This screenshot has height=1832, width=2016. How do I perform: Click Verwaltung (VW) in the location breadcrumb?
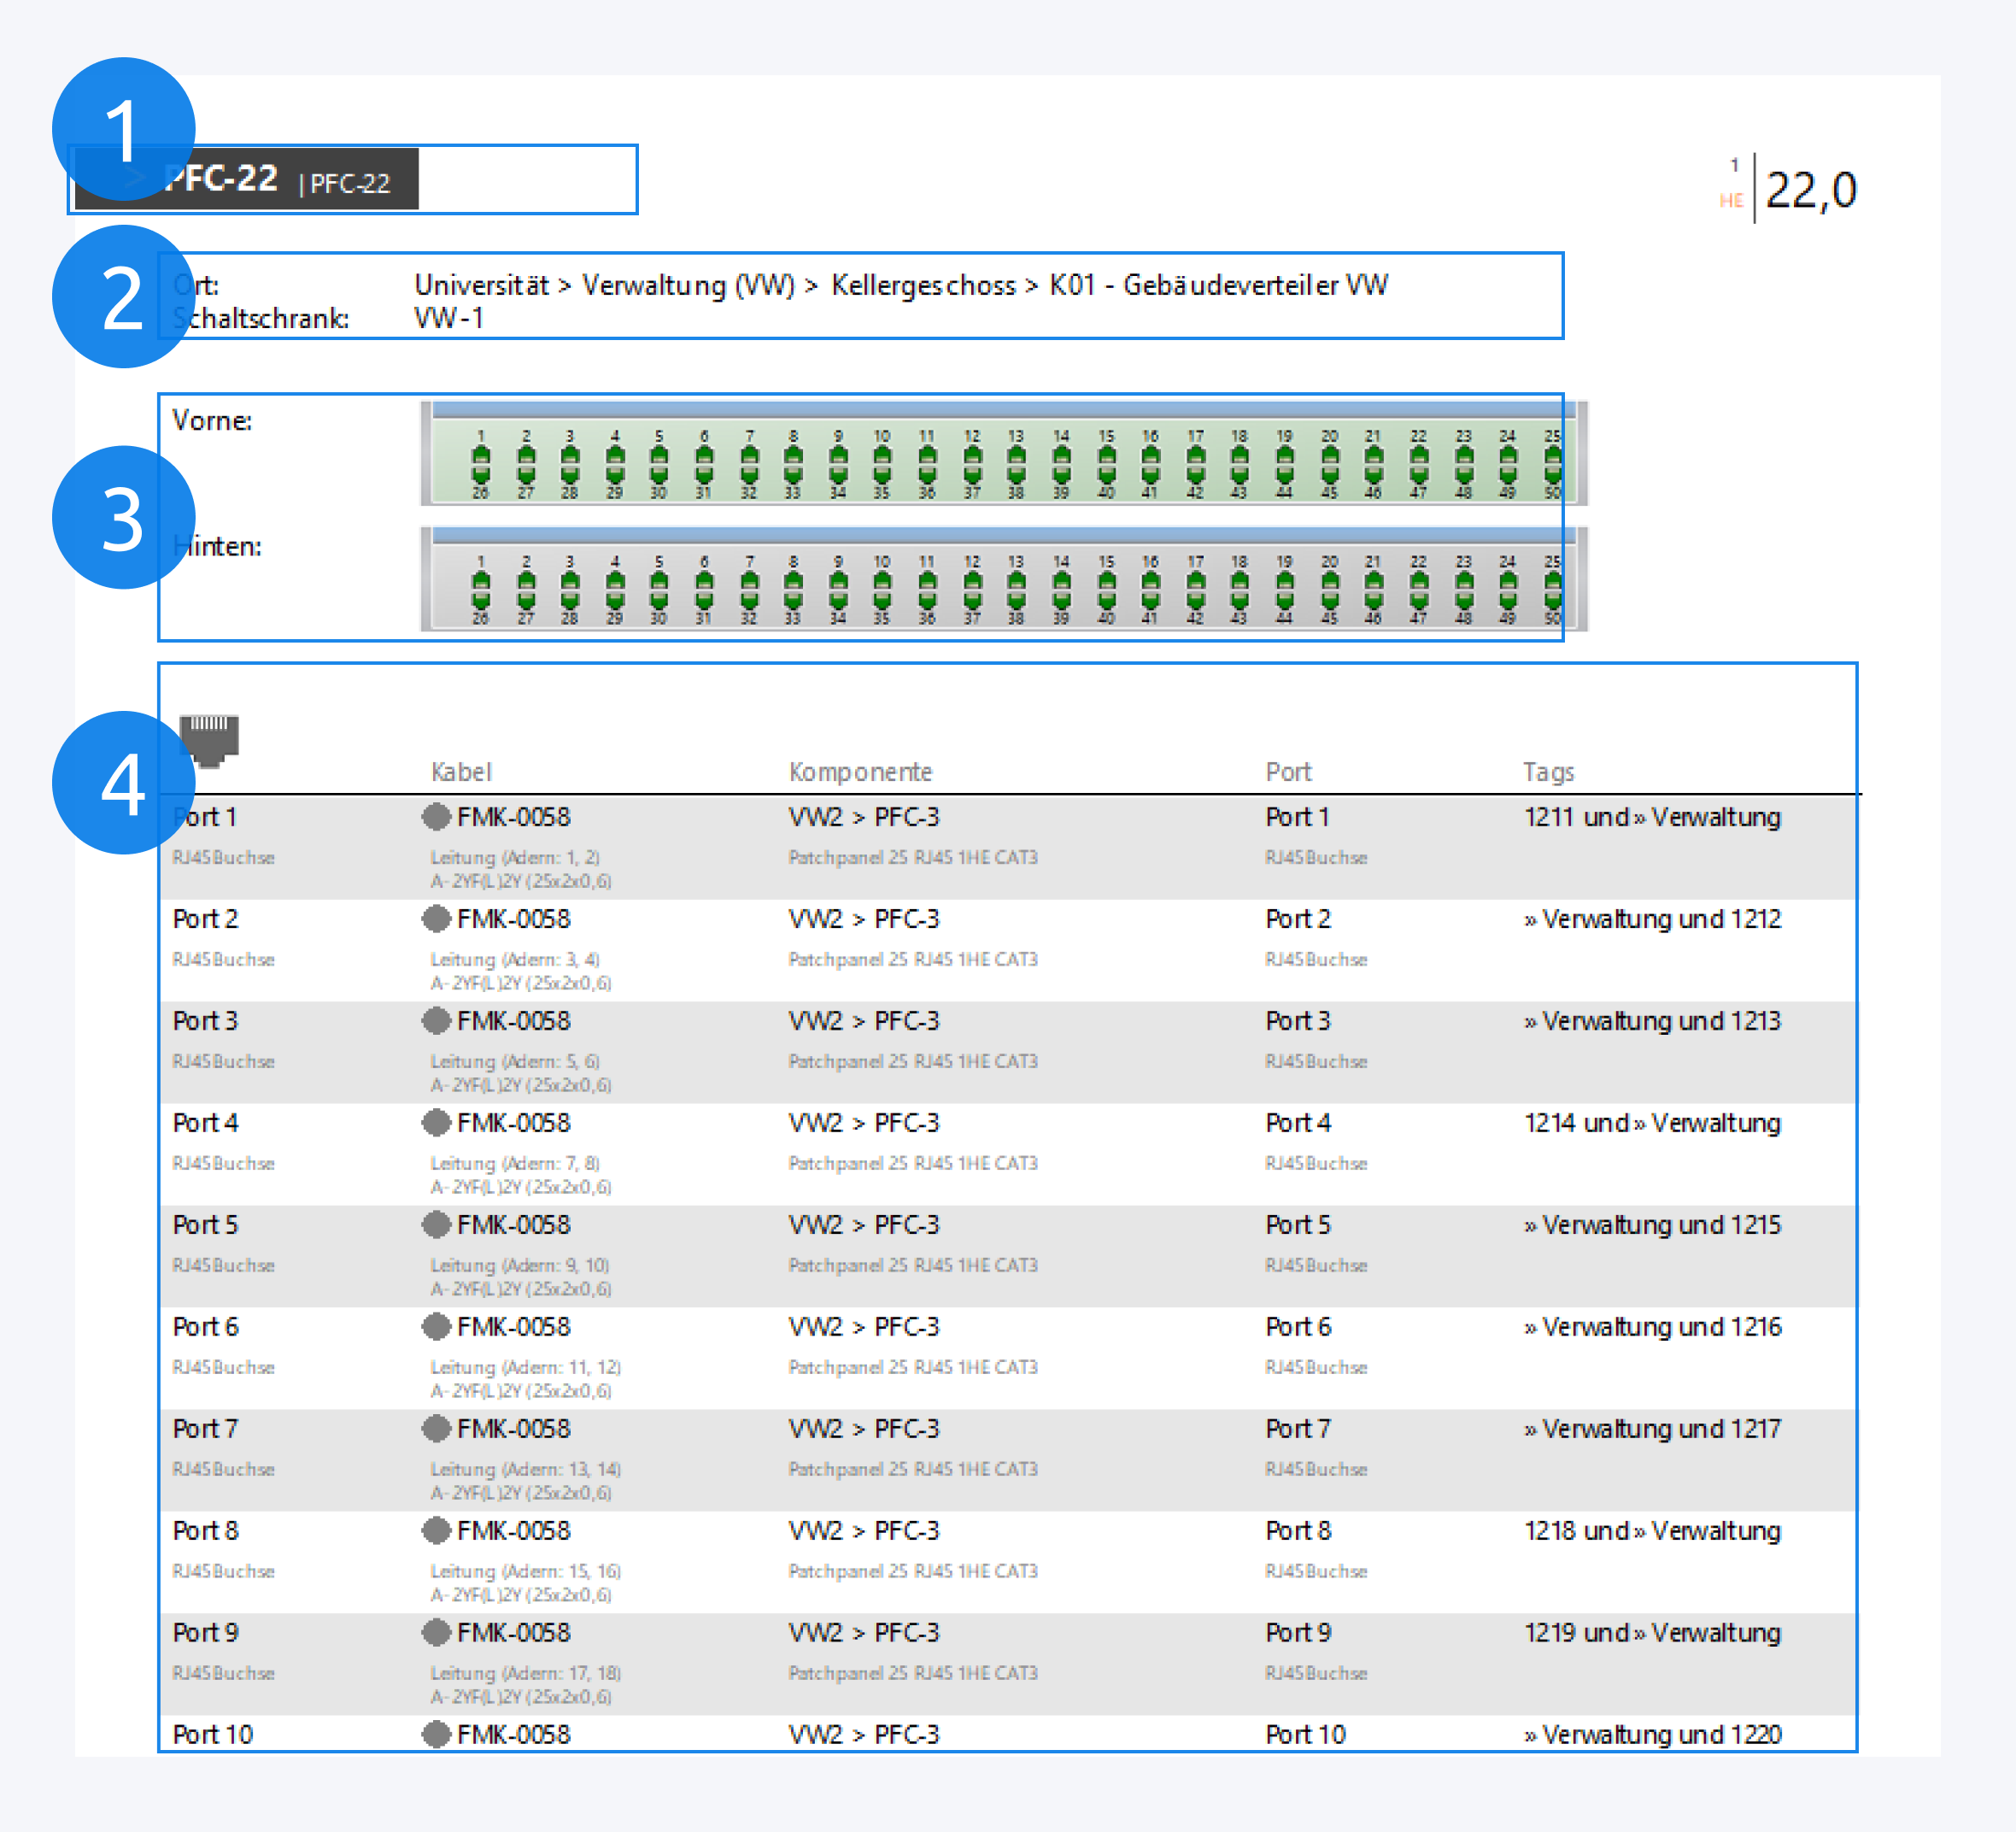point(688,285)
